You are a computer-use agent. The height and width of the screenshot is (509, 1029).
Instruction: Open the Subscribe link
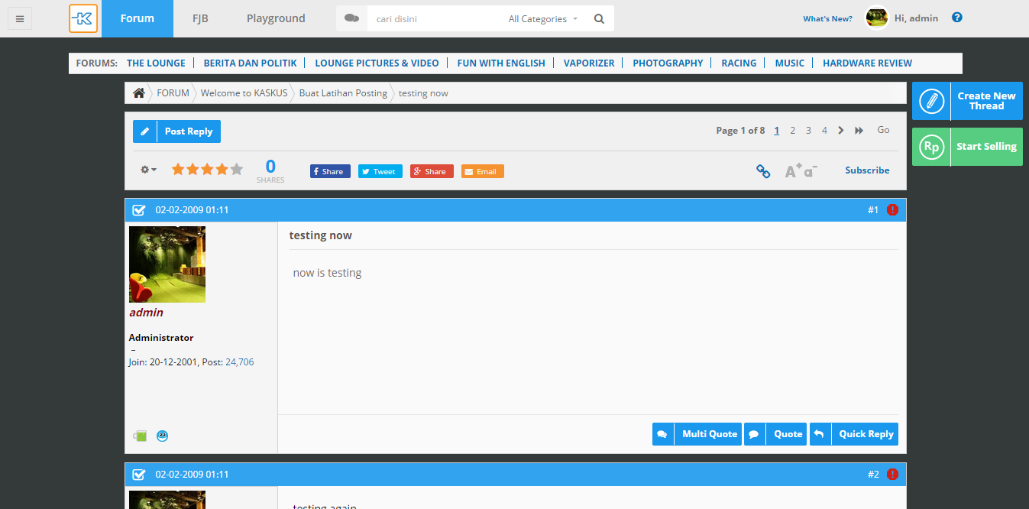[x=867, y=170]
